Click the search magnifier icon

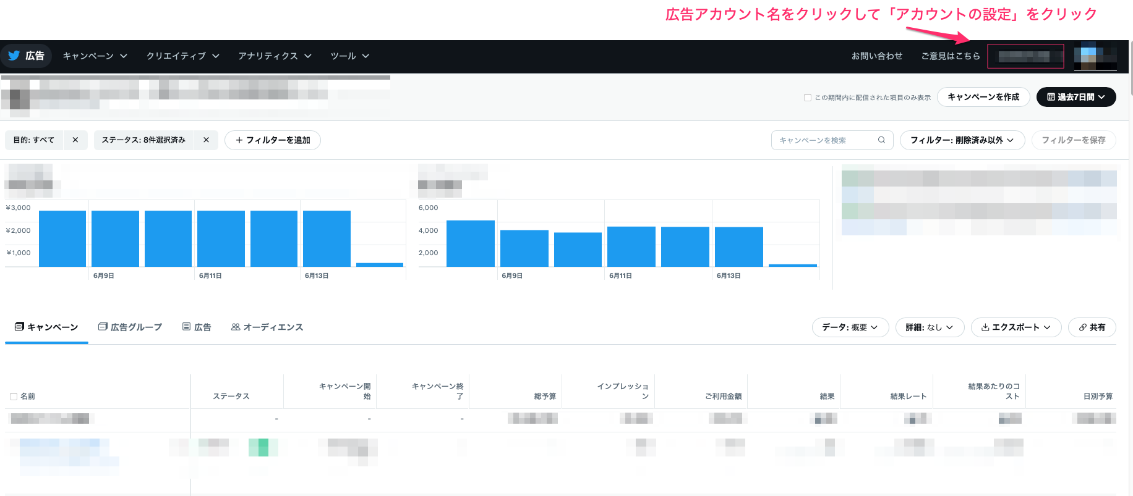(x=881, y=140)
